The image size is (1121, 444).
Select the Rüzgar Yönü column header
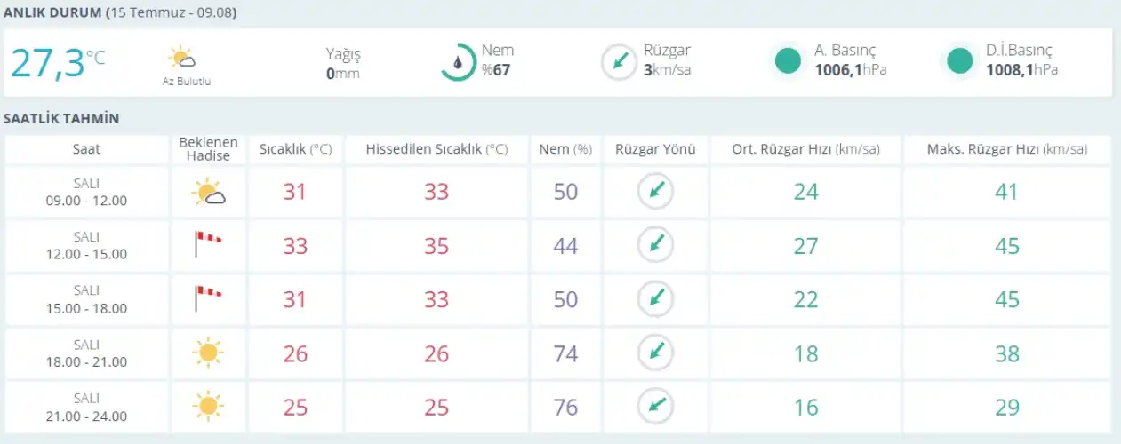655,149
